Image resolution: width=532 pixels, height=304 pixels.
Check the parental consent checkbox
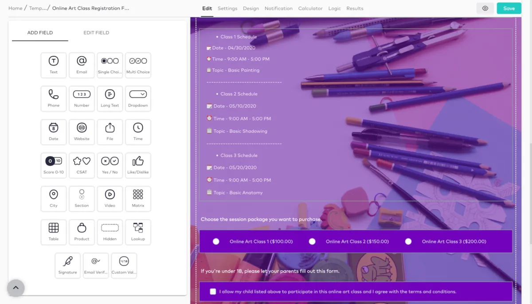[x=213, y=292]
